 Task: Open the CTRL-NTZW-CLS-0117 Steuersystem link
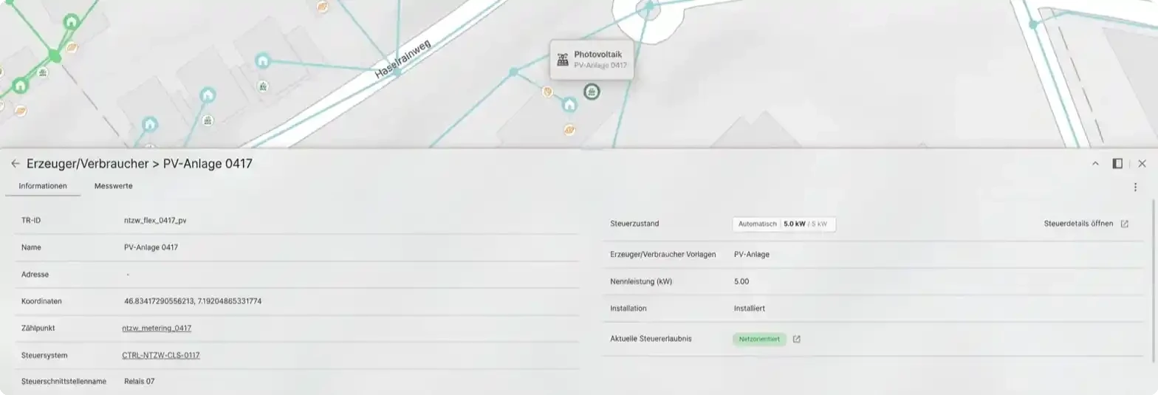tap(161, 355)
